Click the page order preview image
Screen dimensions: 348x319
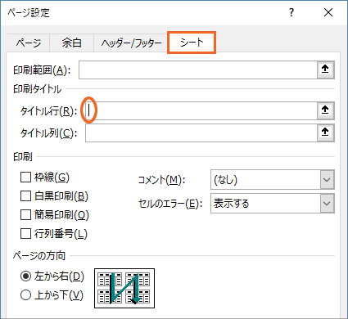[124, 288]
